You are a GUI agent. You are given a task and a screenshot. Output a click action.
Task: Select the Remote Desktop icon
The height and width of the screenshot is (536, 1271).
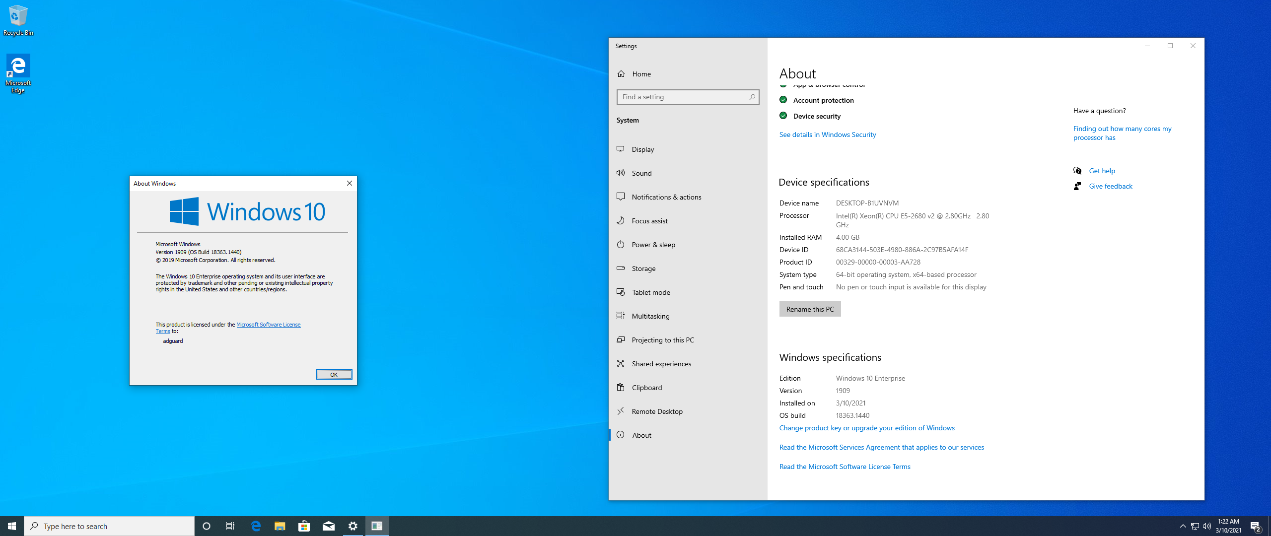621,411
